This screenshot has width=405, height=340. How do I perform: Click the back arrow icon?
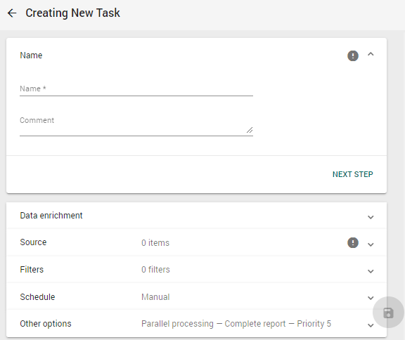pos(12,13)
